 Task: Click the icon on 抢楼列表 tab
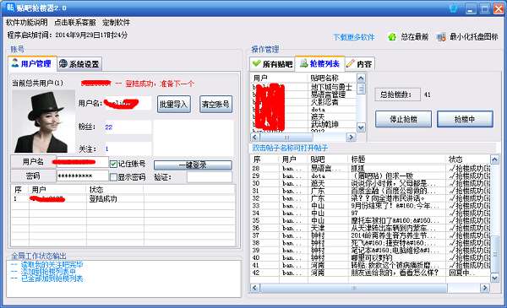tap(303, 63)
